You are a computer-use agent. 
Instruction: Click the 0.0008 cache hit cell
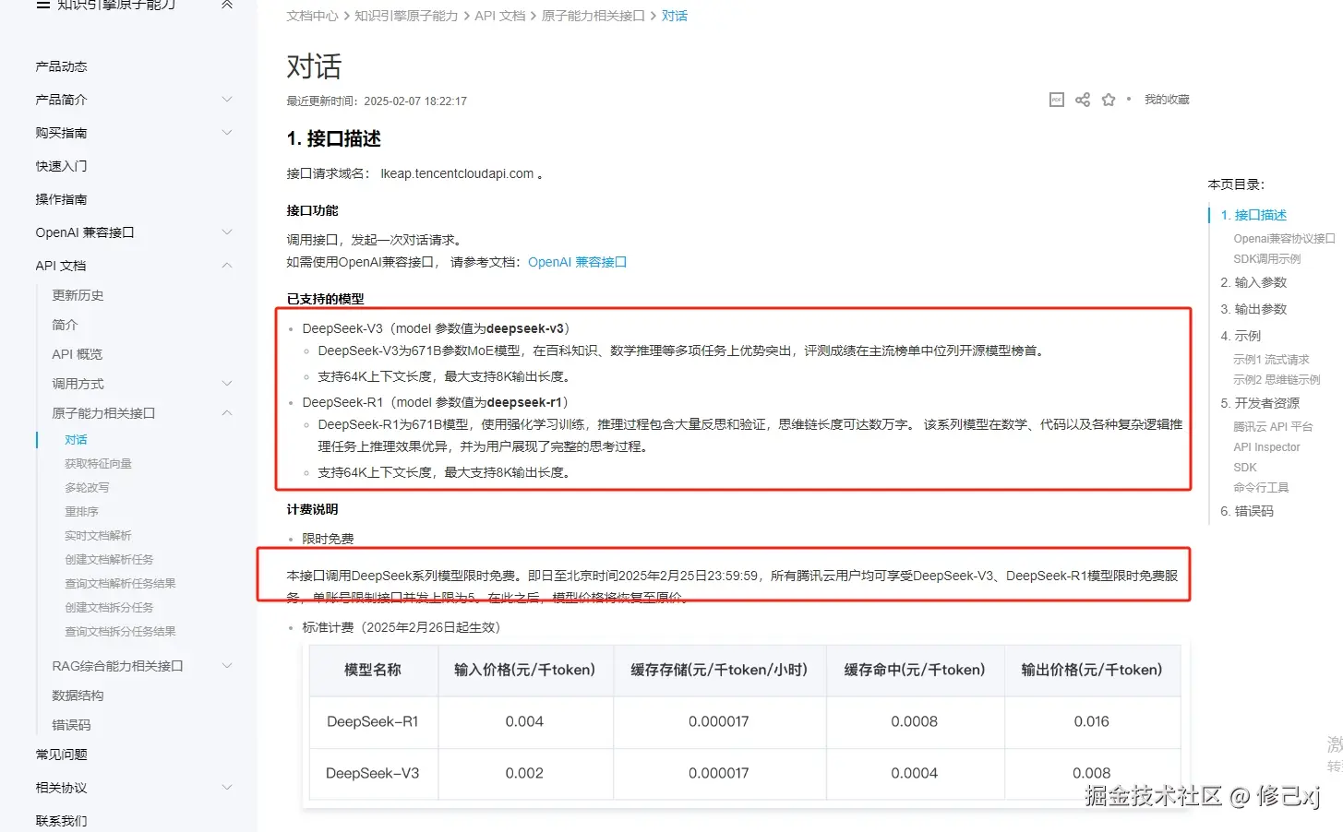[914, 721]
